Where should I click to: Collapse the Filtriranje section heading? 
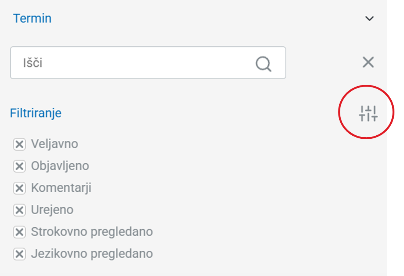(36, 113)
